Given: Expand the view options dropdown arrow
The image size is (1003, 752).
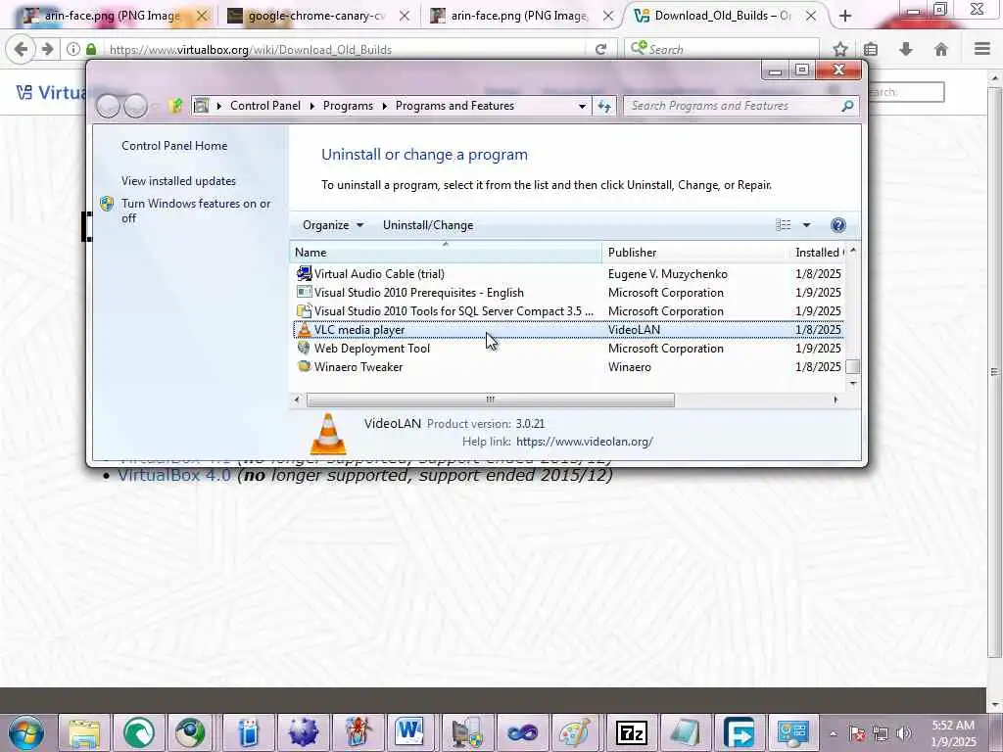Looking at the screenshot, I should tap(806, 225).
